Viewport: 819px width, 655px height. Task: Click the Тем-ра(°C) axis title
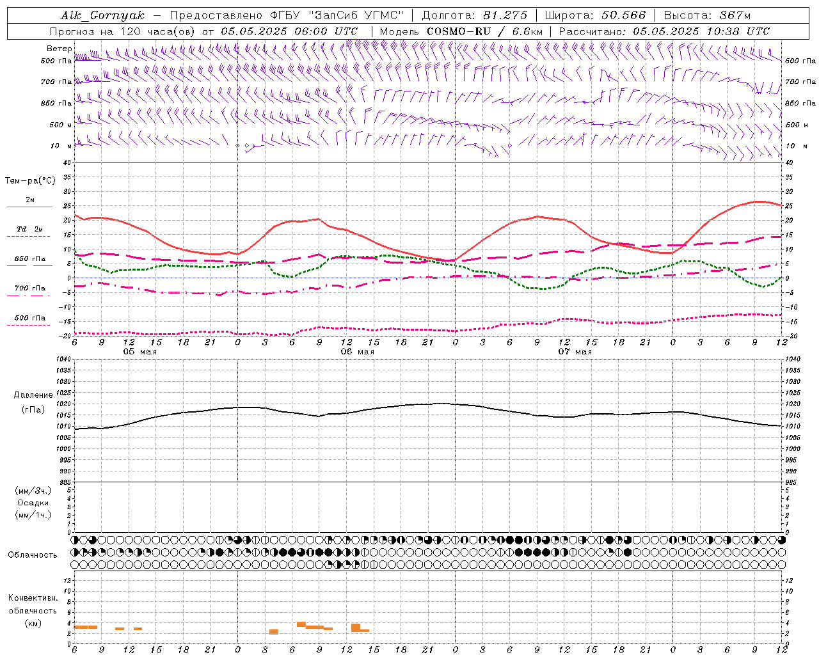[x=30, y=181]
